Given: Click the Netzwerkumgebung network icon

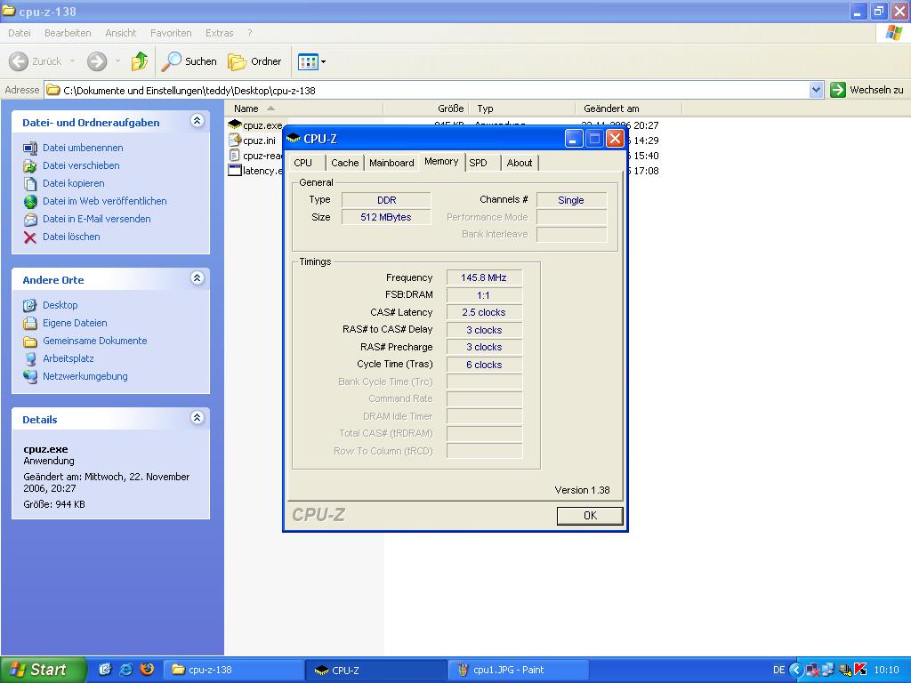Looking at the screenshot, I should pyautogui.click(x=29, y=376).
